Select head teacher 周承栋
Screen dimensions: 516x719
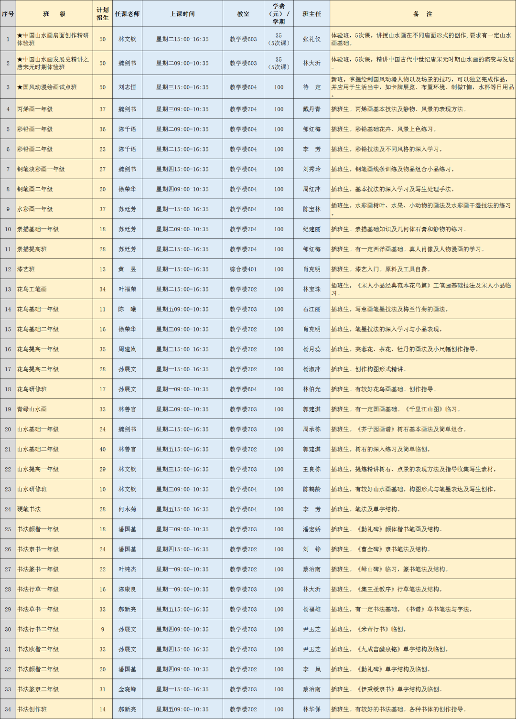pos(312,429)
